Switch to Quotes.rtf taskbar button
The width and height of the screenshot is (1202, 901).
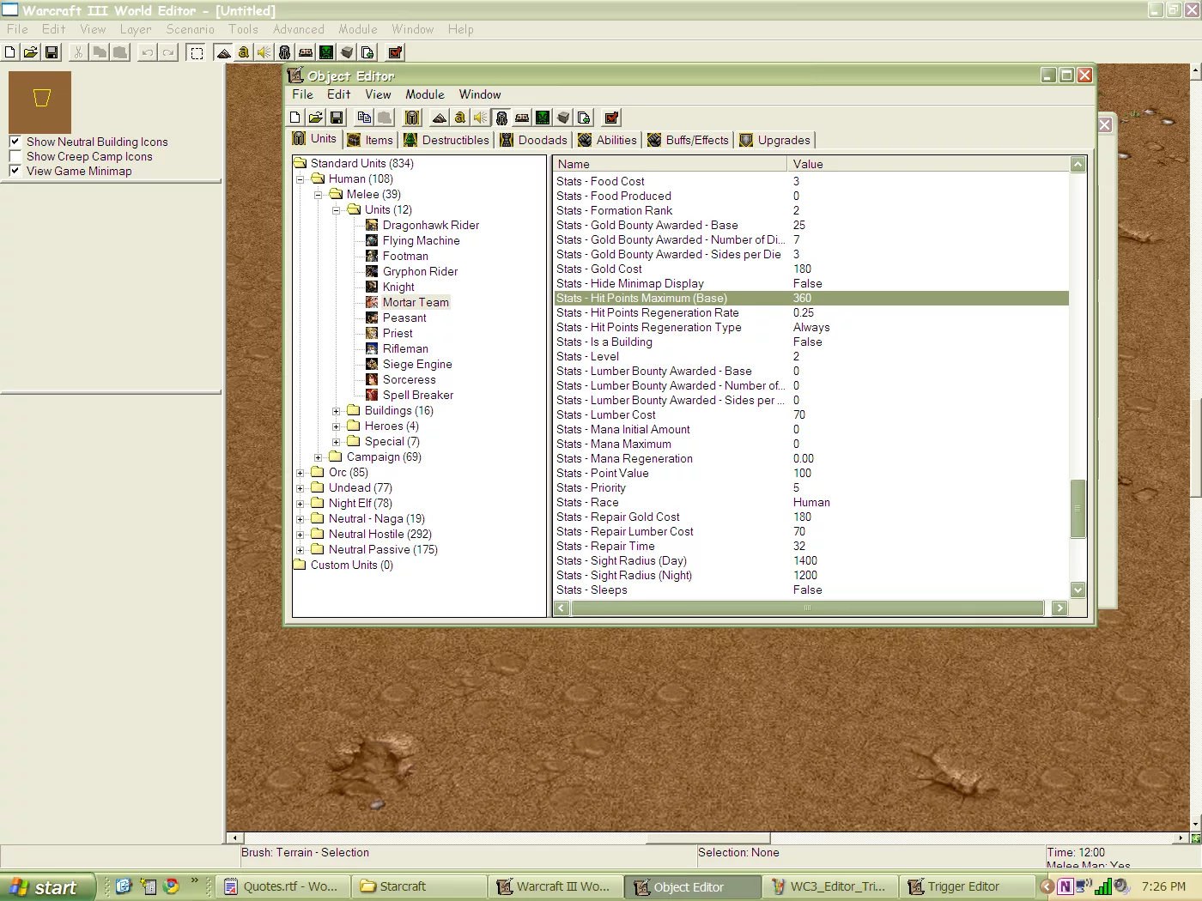pyautogui.click(x=282, y=886)
